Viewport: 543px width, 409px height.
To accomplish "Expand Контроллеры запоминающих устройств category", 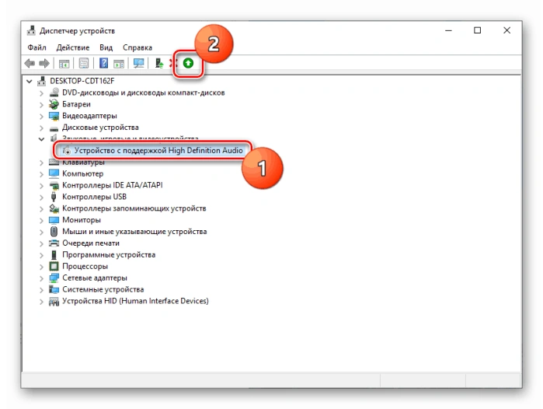I will (41, 209).
